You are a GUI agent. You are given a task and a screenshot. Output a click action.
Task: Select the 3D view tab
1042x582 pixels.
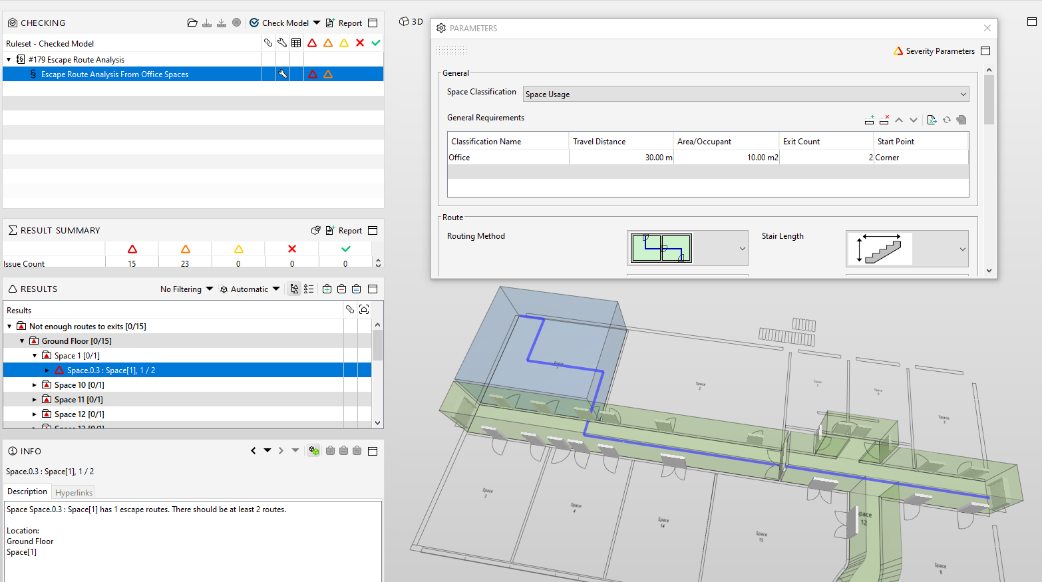tap(411, 21)
